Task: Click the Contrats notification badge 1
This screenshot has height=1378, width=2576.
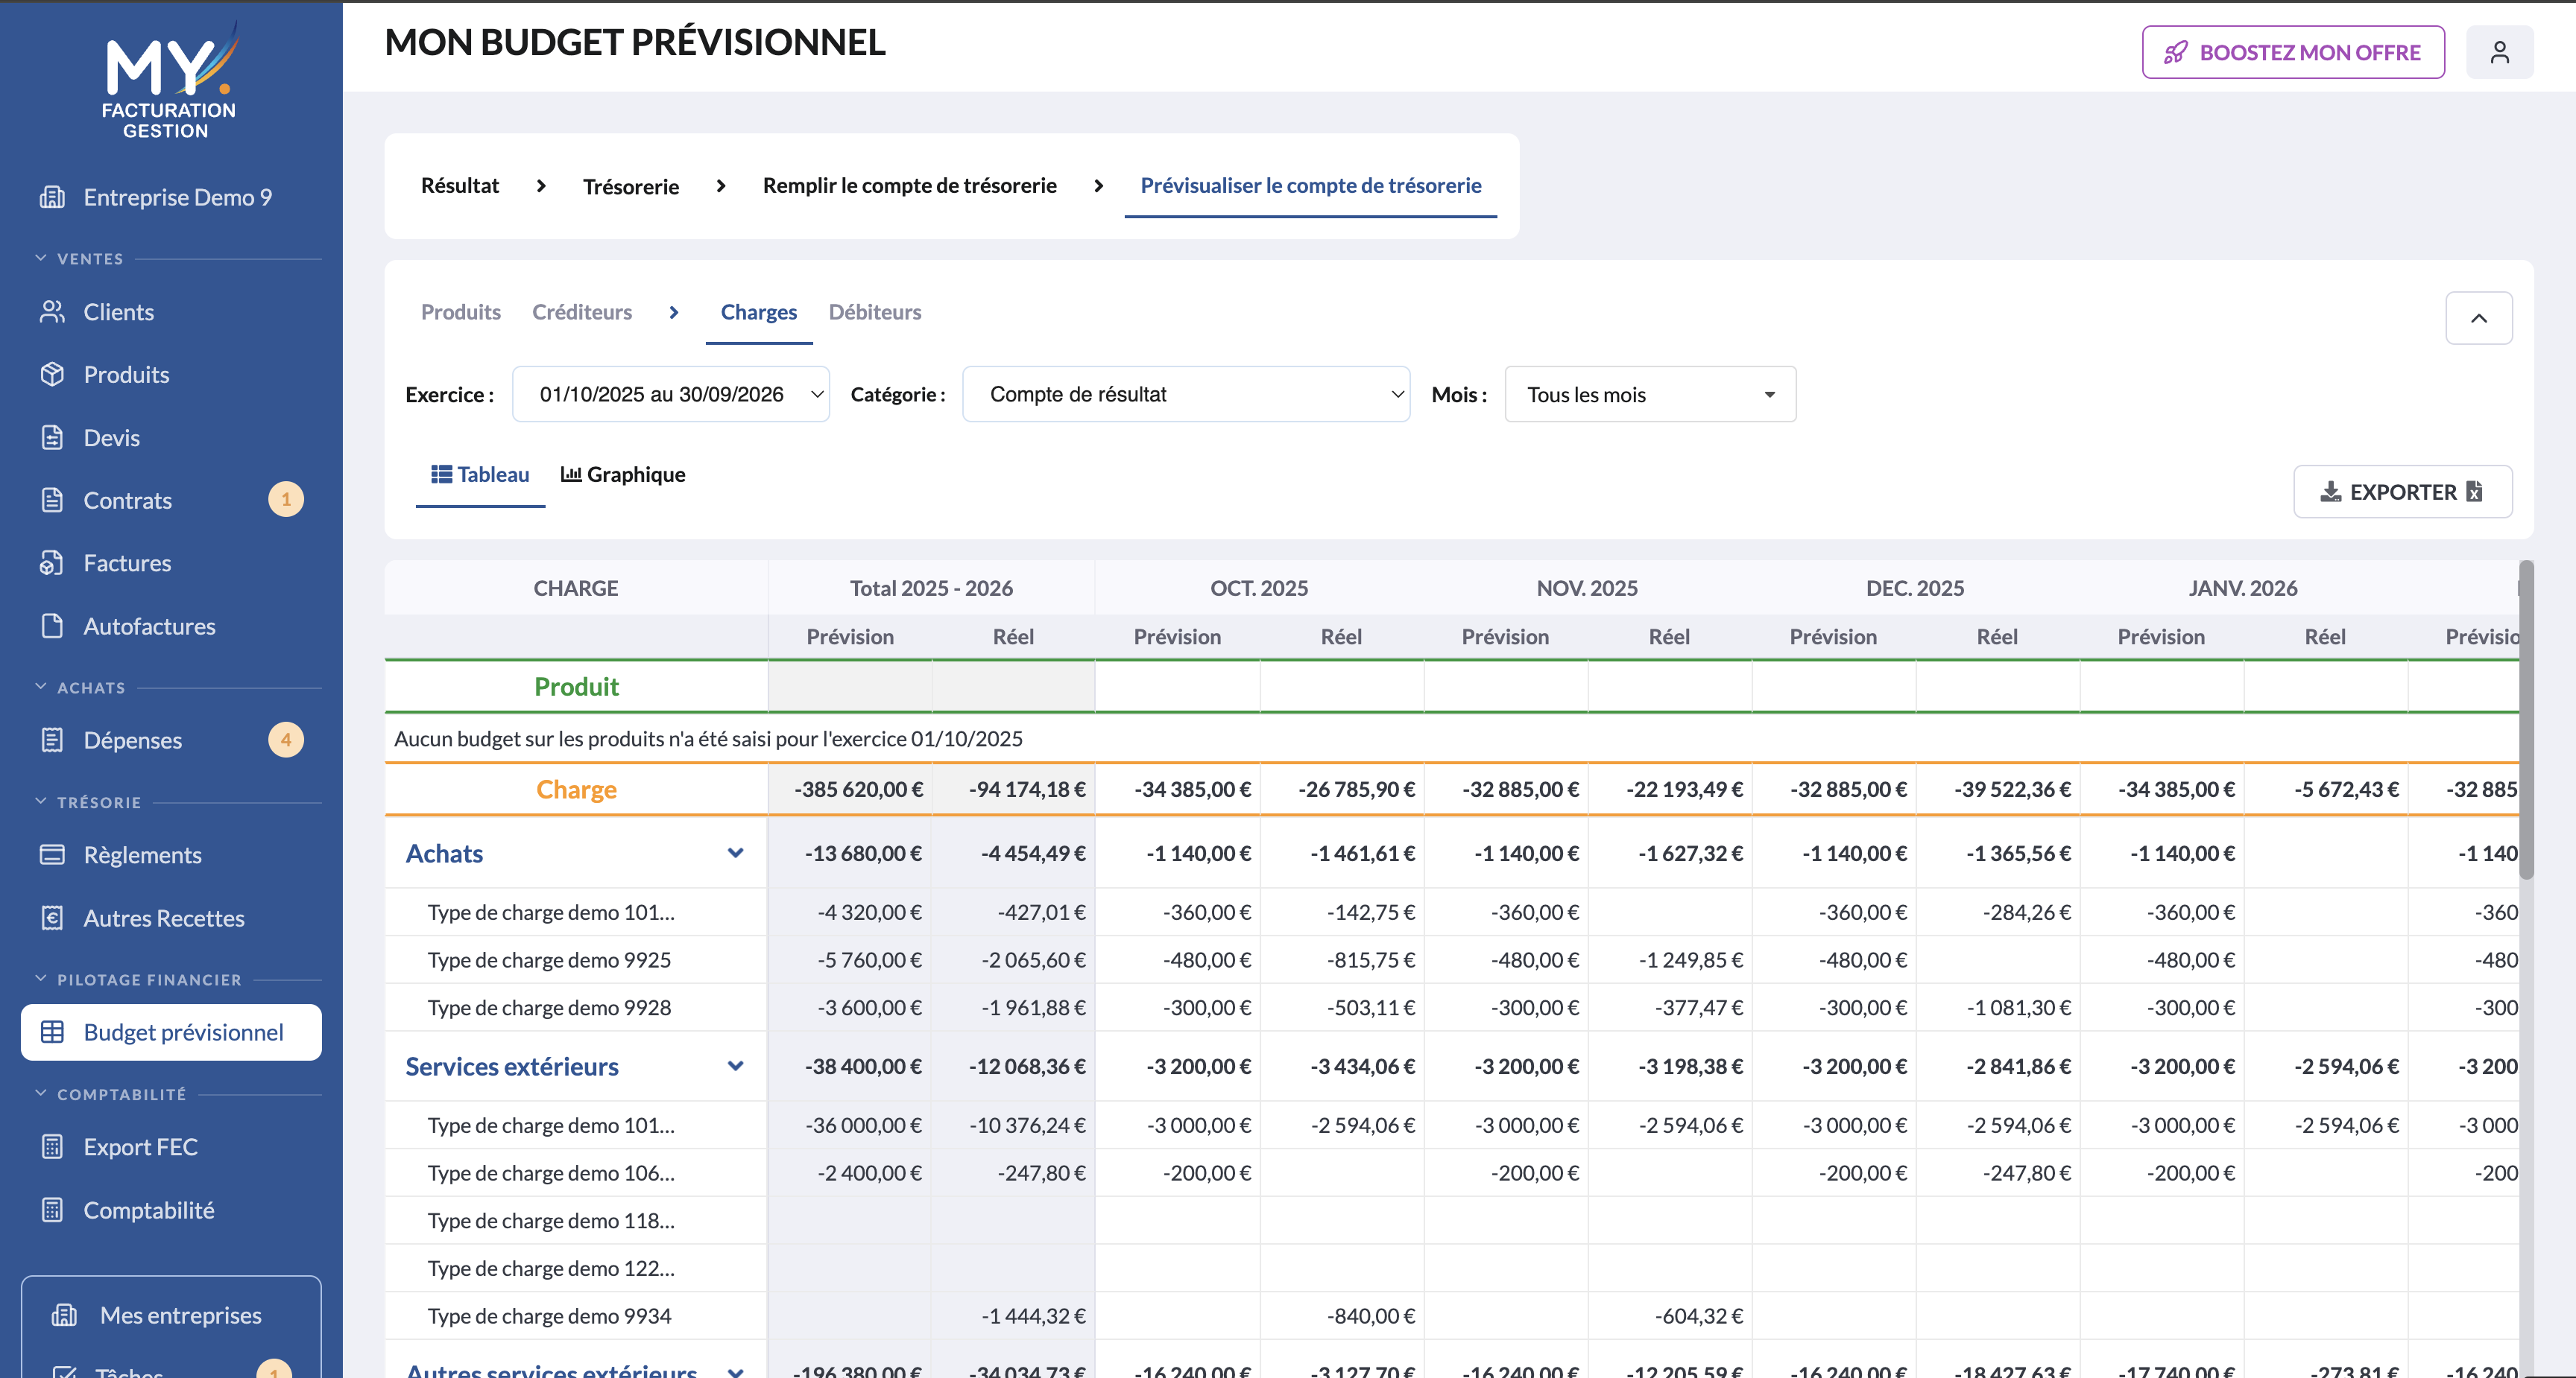Action: click(x=286, y=498)
